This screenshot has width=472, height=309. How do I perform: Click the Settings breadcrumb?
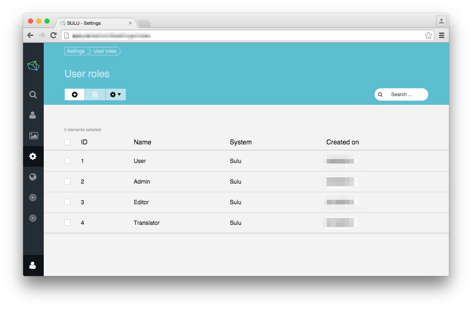tap(76, 51)
